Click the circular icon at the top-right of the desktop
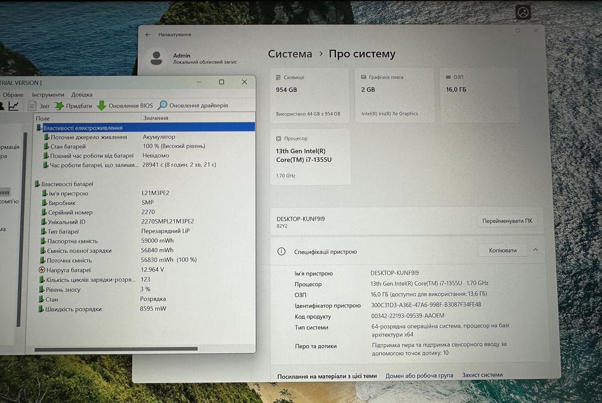Viewport: 602px width, 403px height. 523,12
